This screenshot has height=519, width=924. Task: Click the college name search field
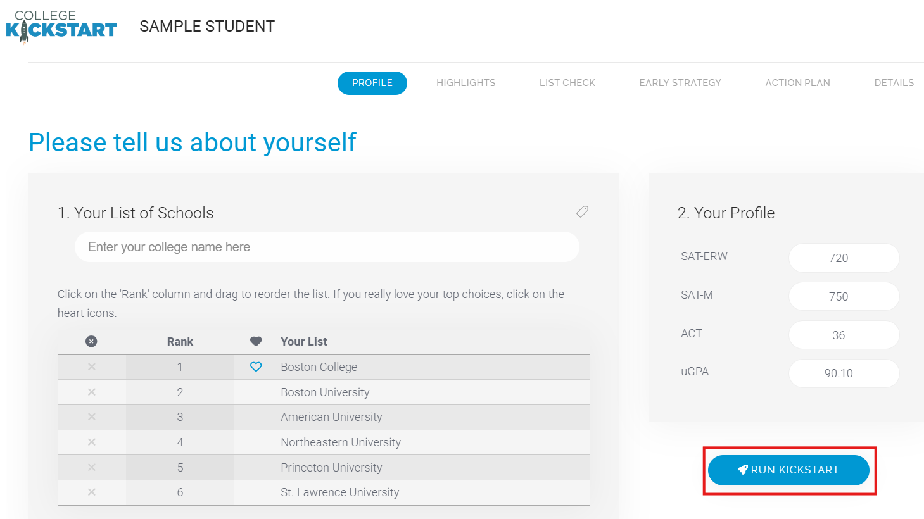pos(327,247)
